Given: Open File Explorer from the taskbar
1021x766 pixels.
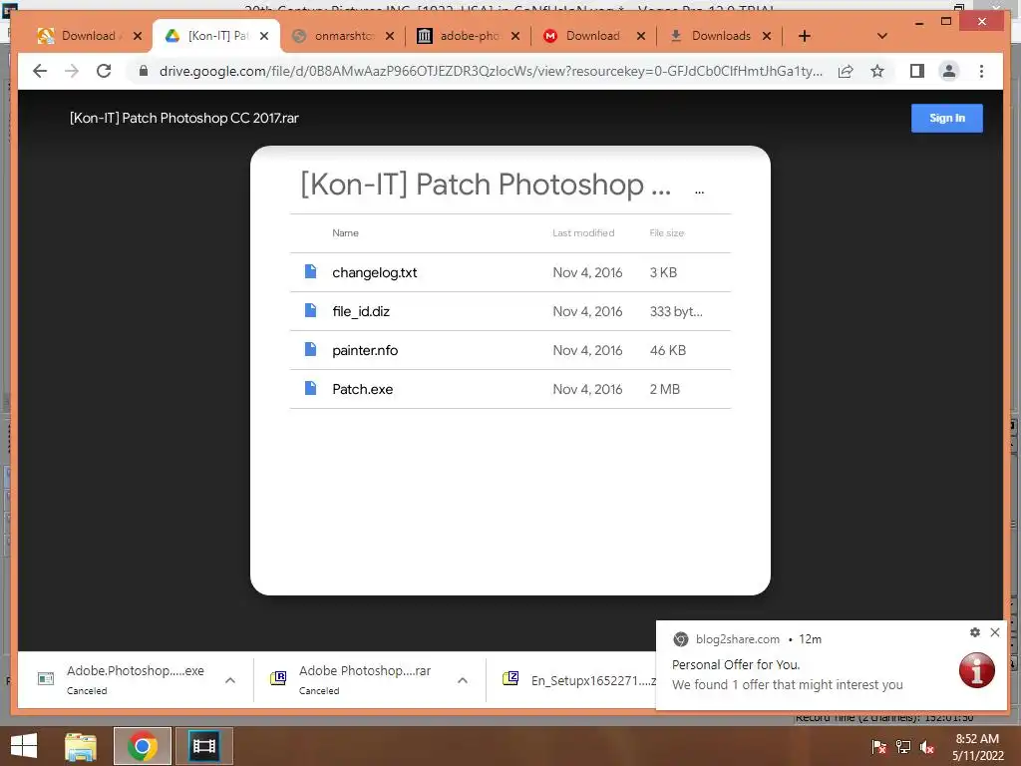Looking at the screenshot, I should pyautogui.click(x=81, y=746).
